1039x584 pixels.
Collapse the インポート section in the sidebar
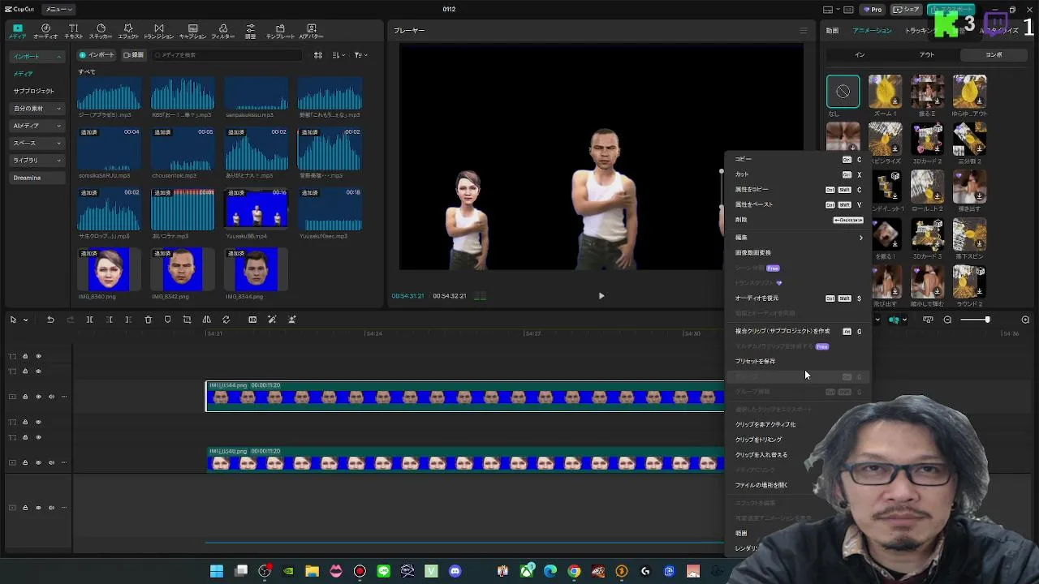click(37, 57)
